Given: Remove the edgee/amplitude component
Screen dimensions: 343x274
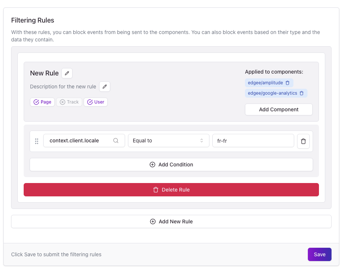Looking at the screenshot, I should 287,83.
